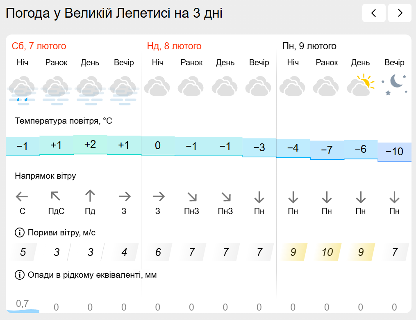Click the info icon beside wind gusts
Screen dimensions: 416x320
20,233
